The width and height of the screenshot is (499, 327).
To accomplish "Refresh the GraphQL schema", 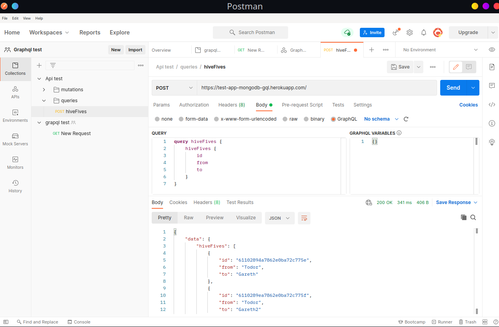I will click(x=406, y=119).
